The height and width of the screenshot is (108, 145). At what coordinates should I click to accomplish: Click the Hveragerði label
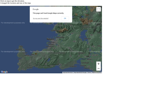pos(81,53)
